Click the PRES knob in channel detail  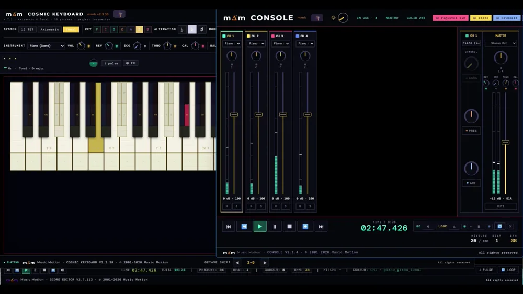click(471, 116)
